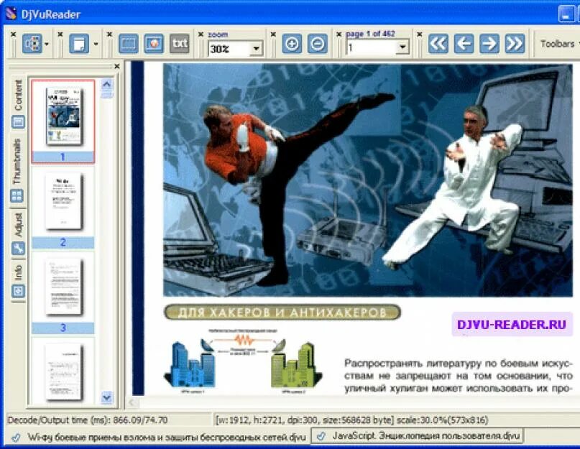
Task: Click horizontal scrollbar left arrow
Action: (x=132, y=402)
